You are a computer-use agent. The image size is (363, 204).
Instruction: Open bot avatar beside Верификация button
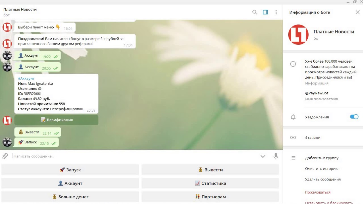click(7, 120)
